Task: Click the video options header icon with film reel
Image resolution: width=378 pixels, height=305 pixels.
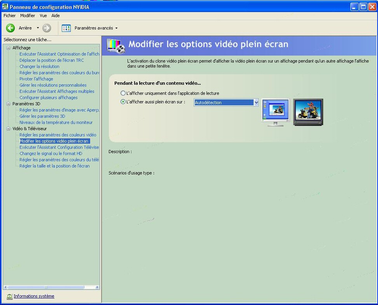Action: click(116, 46)
